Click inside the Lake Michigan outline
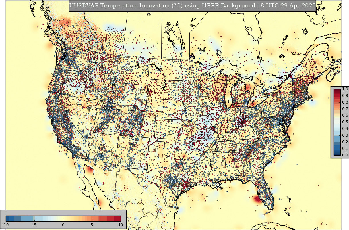Screen dimensions: 349x230 229,93
